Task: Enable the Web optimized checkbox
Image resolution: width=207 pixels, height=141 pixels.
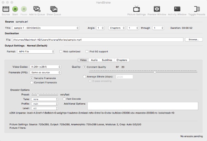Action: [61, 51]
